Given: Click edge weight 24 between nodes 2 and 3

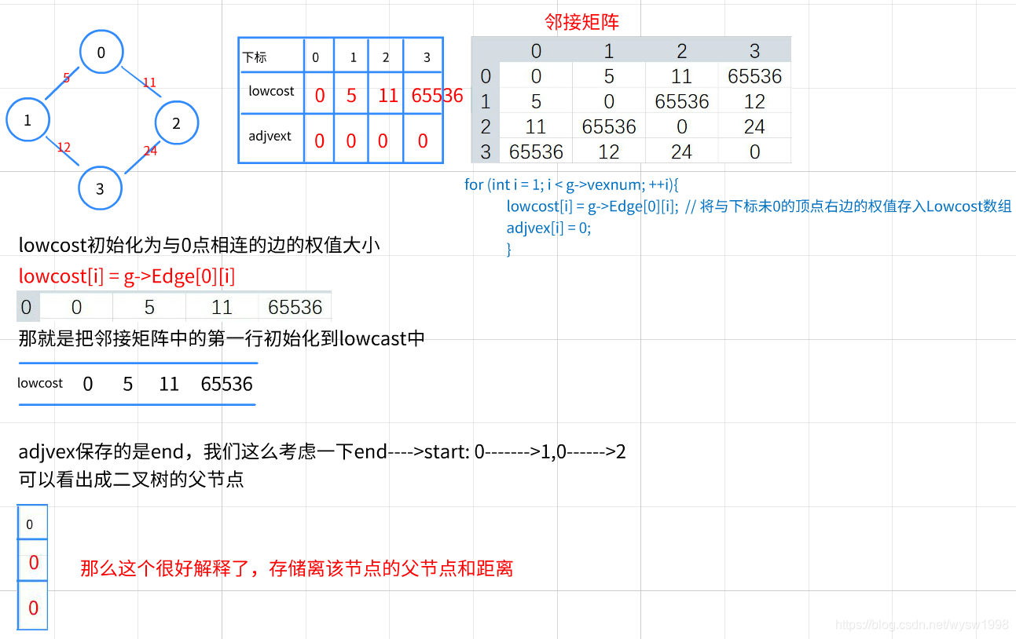Looking at the screenshot, I should point(150,151).
